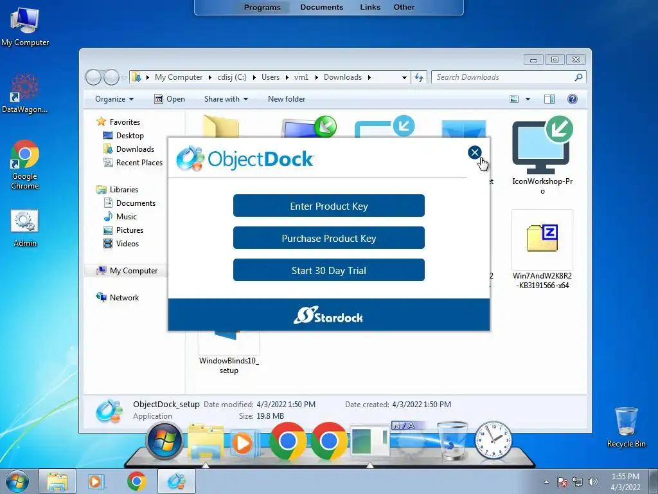Open the Programs tab at top
Image resolution: width=658 pixels, height=494 pixels.
262,7
